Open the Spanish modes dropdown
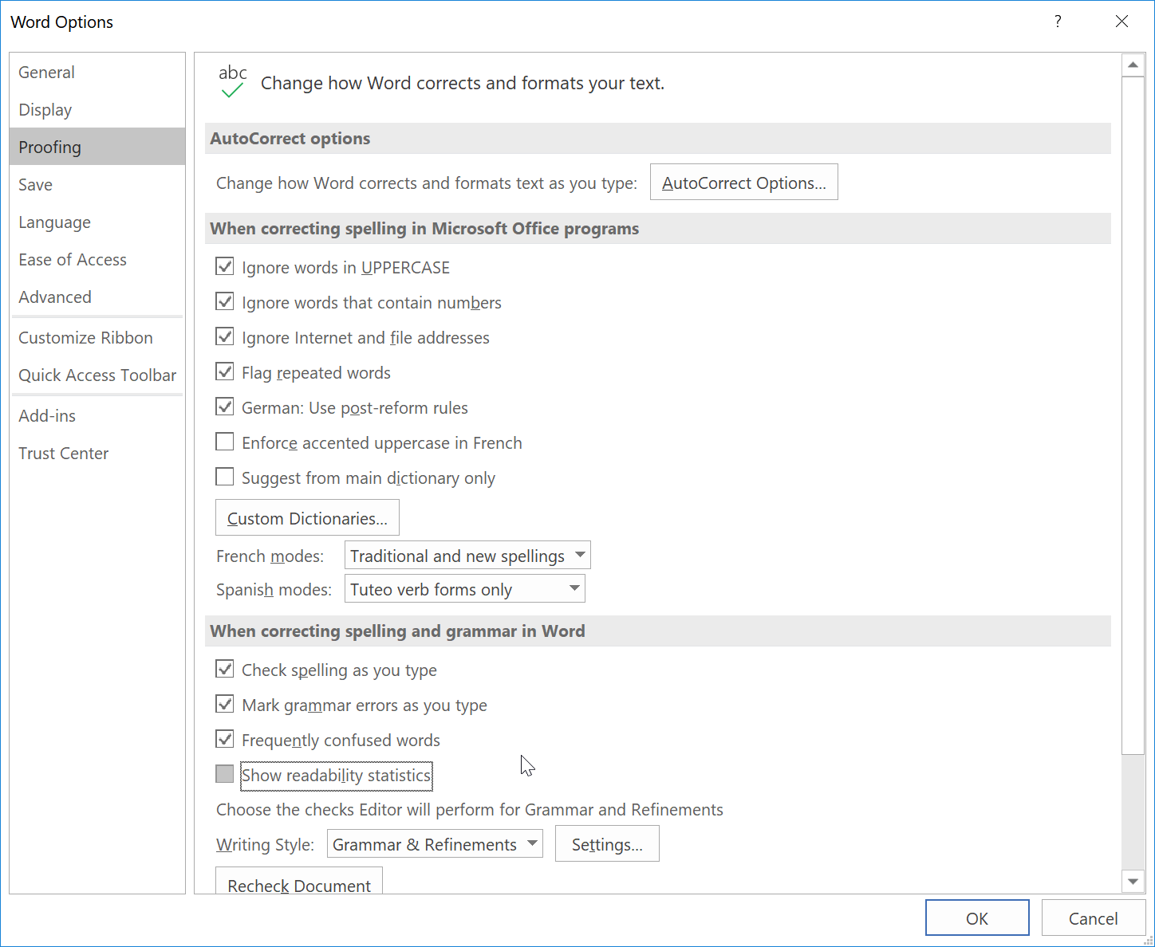The width and height of the screenshot is (1155, 947). [x=464, y=589]
